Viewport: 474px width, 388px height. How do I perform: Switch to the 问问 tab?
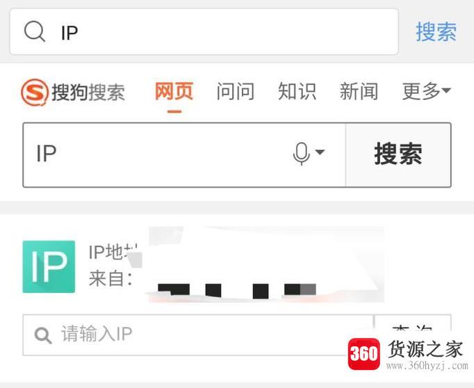236,91
